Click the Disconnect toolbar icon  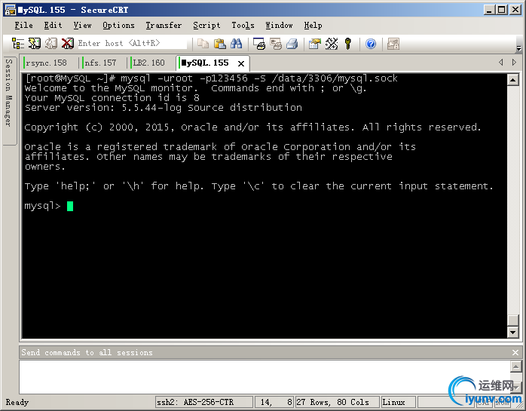pyautogui.click(x=67, y=44)
